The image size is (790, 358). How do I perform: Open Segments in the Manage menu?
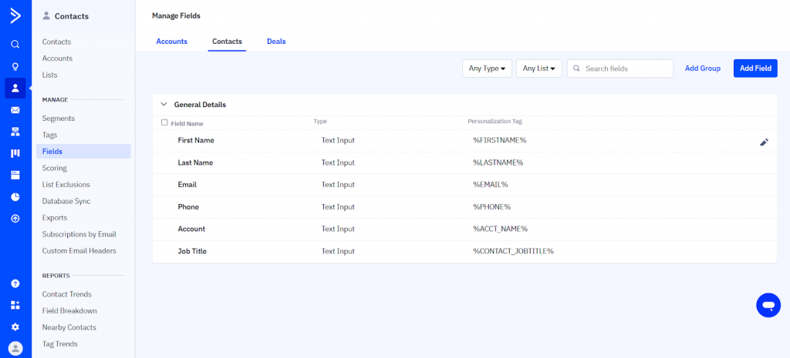click(x=59, y=119)
